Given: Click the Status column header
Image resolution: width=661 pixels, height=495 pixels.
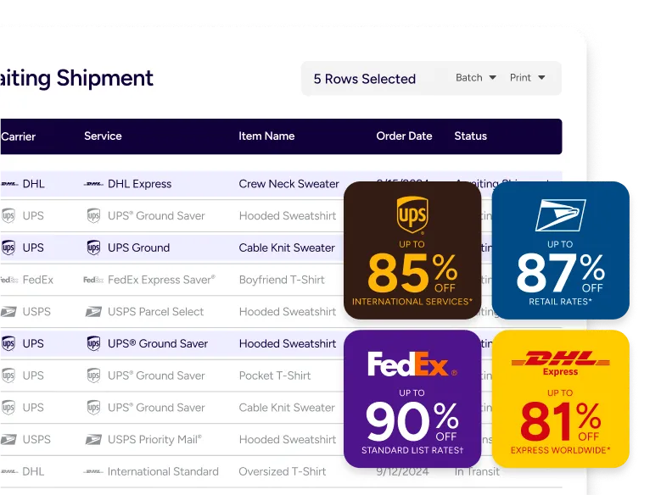Looking at the screenshot, I should click(470, 136).
